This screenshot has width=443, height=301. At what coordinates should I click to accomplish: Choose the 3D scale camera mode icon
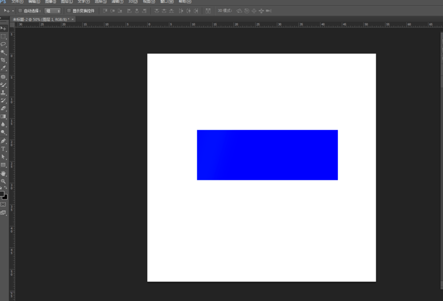point(269,10)
